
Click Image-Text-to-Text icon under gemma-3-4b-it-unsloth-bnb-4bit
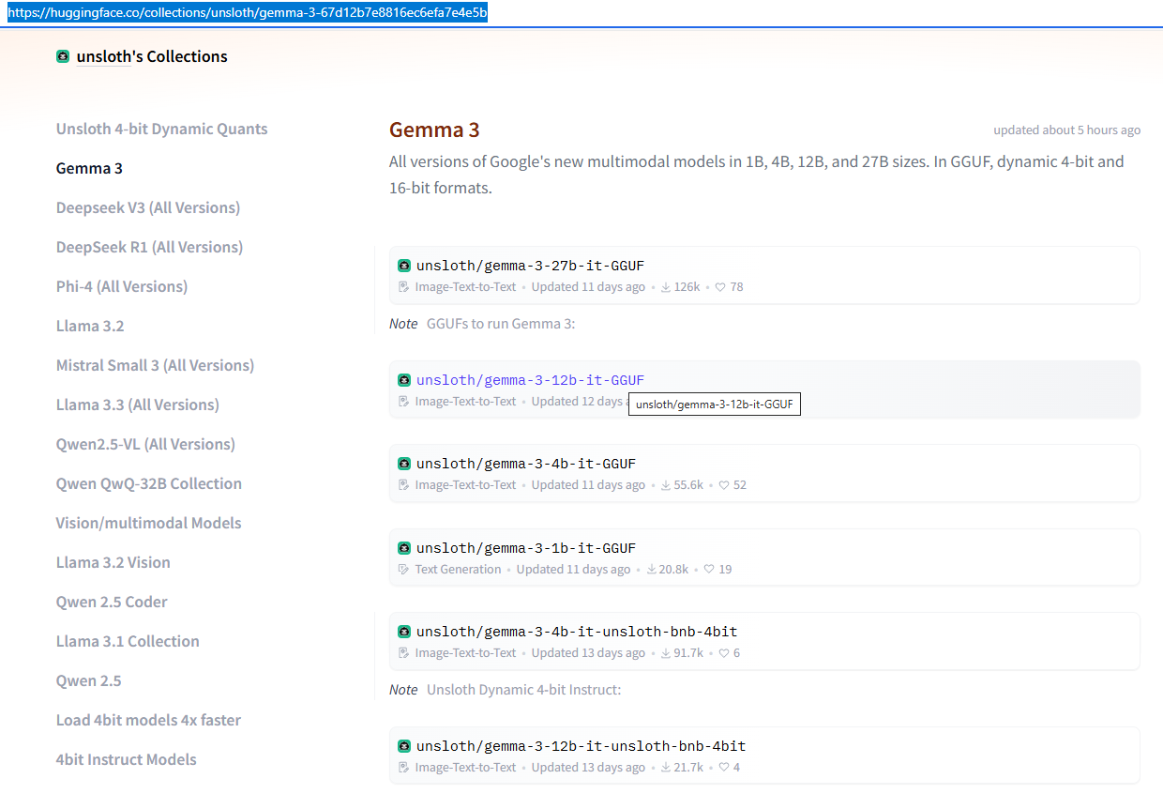(x=404, y=653)
